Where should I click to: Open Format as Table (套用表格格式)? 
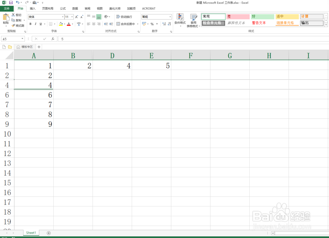(193, 20)
